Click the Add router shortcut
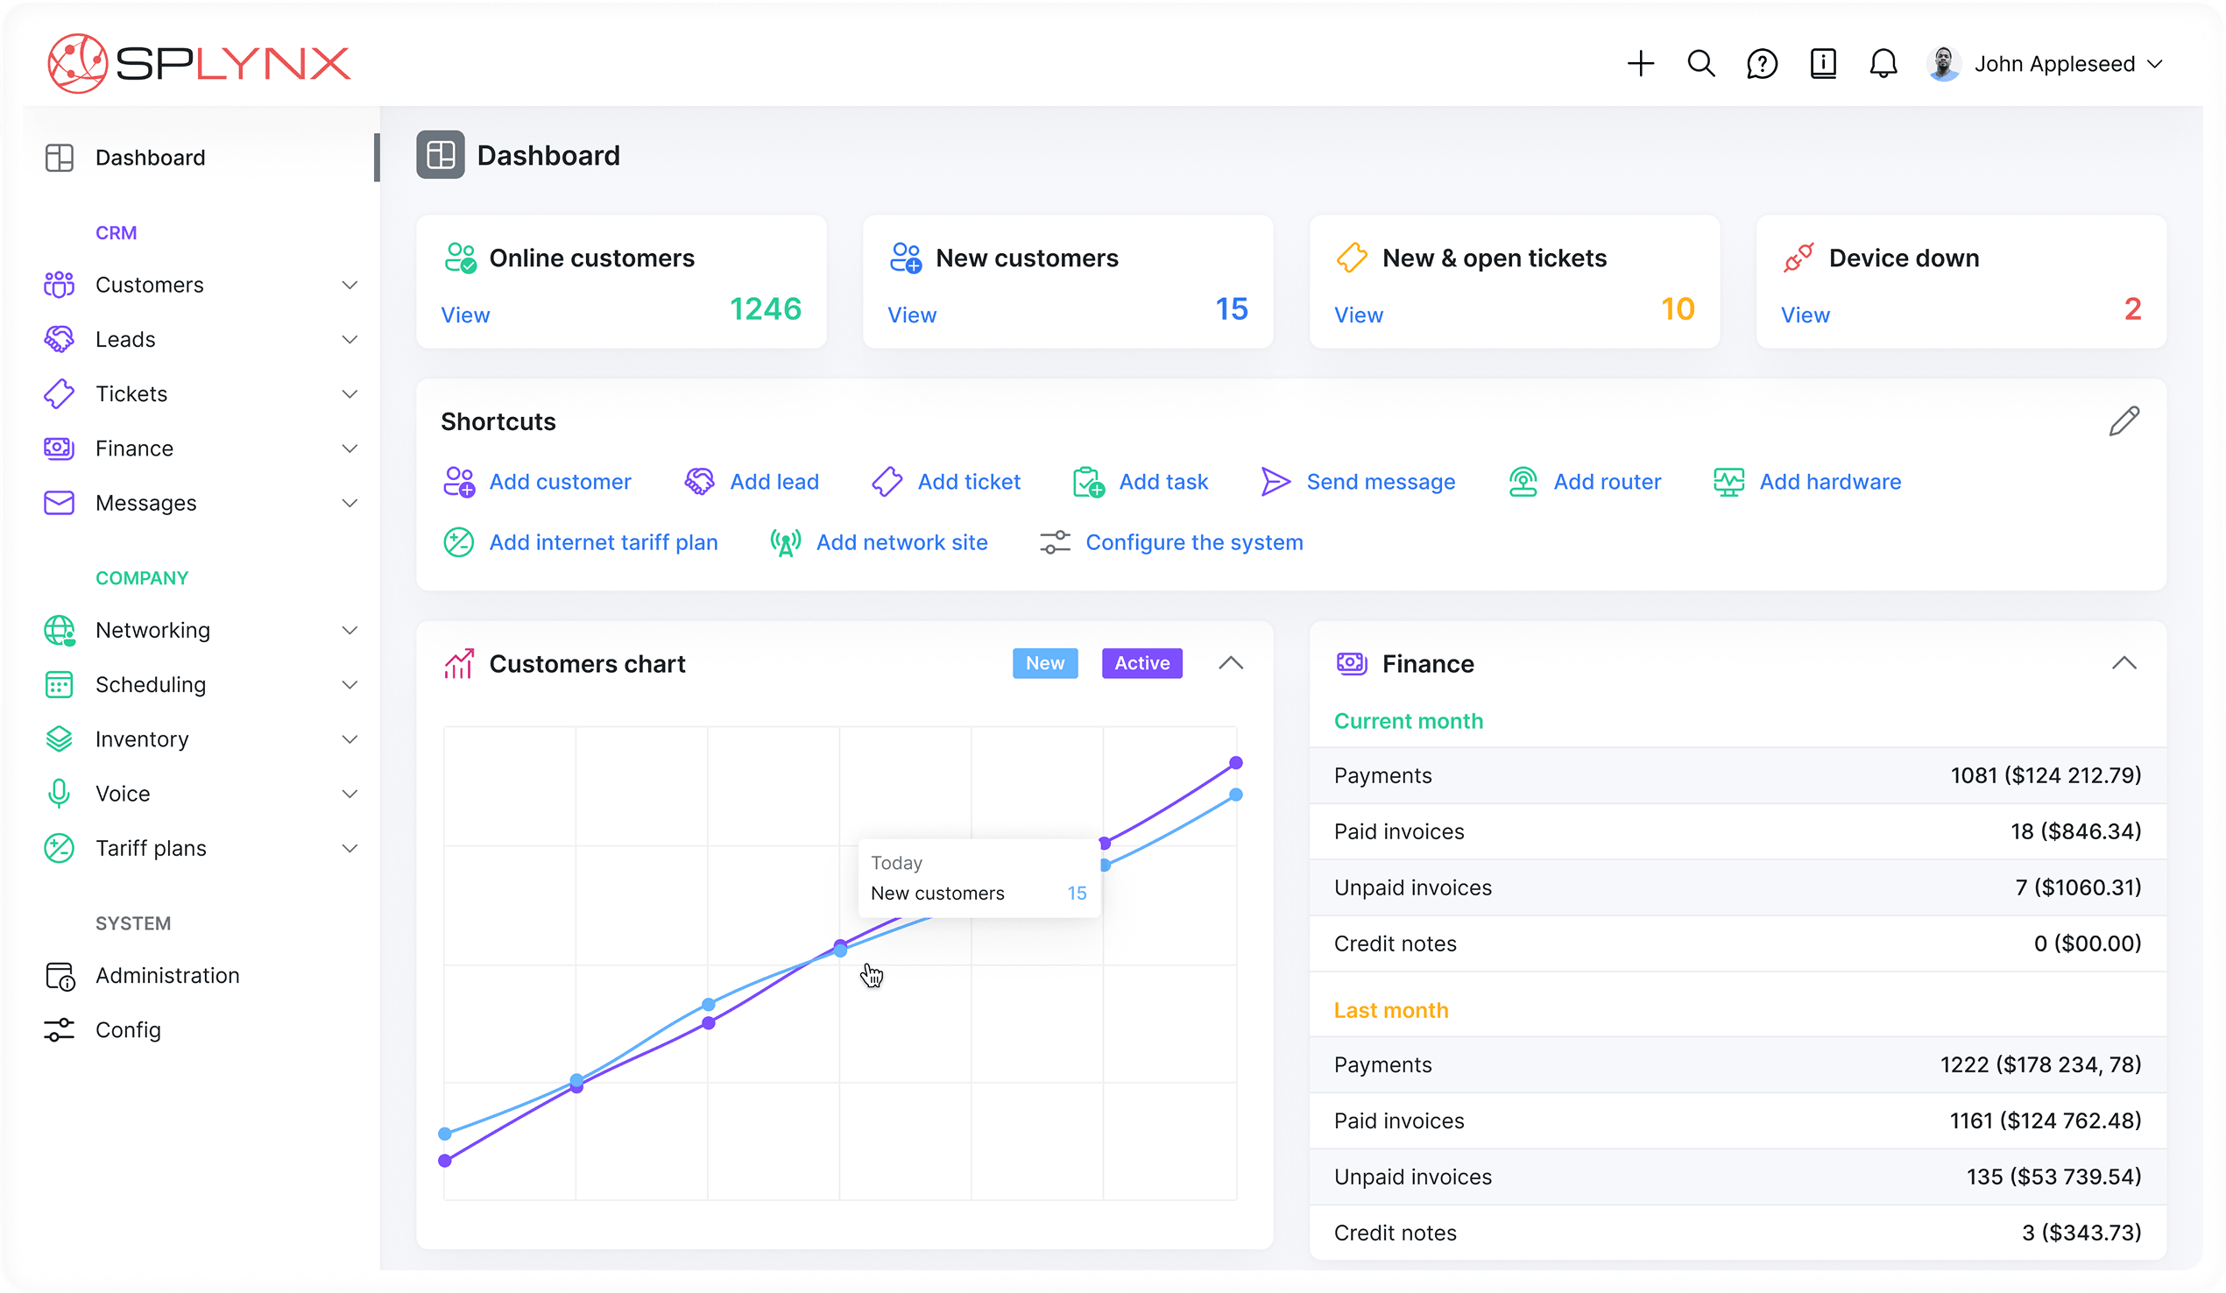This screenshot has height=1293, width=2226. (1606, 482)
